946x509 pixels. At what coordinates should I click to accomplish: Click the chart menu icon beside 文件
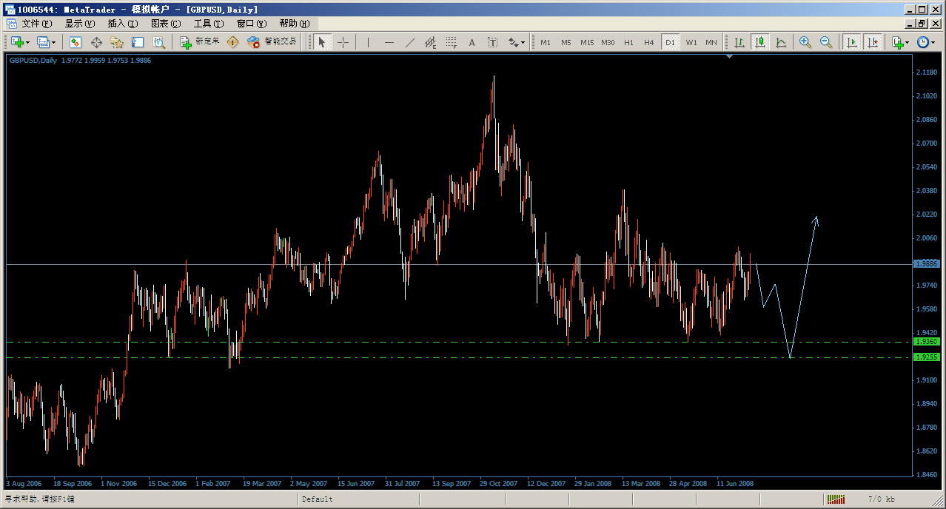pyautogui.click(x=11, y=24)
